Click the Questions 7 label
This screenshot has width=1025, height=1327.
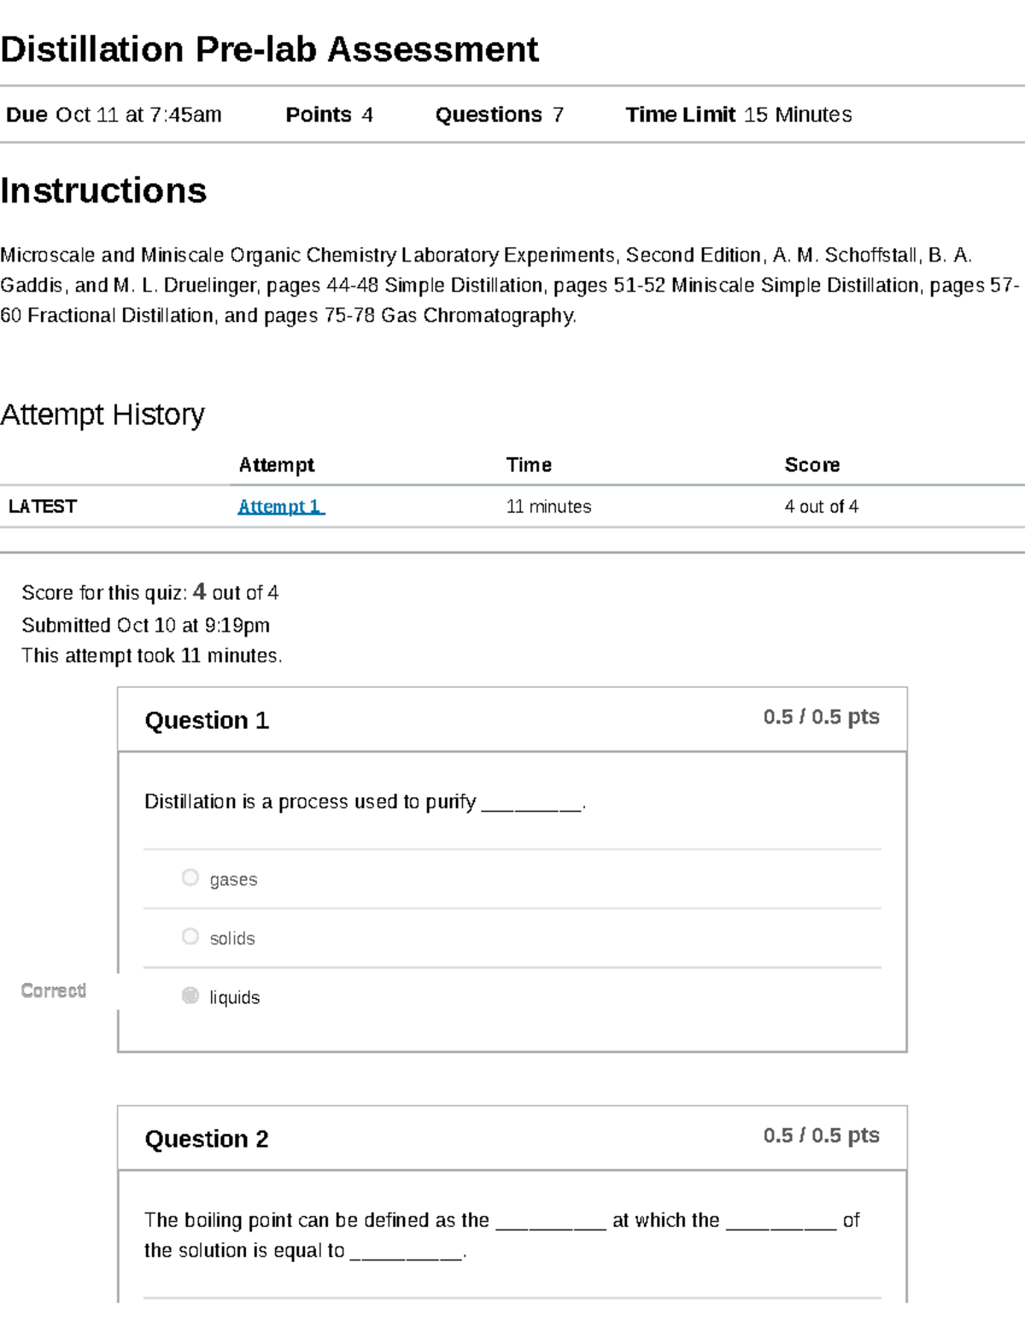tap(499, 114)
